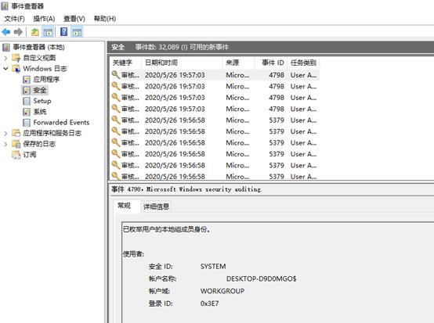Click the 订阅 subscriptions icon
The image size is (434, 323).
[16, 155]
